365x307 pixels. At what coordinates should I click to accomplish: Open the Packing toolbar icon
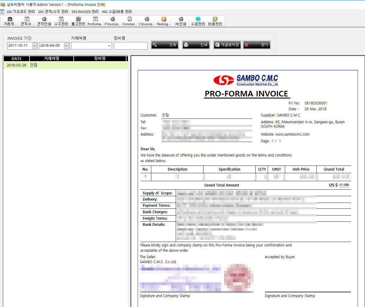pyautogui.click(x=164, y=21)
